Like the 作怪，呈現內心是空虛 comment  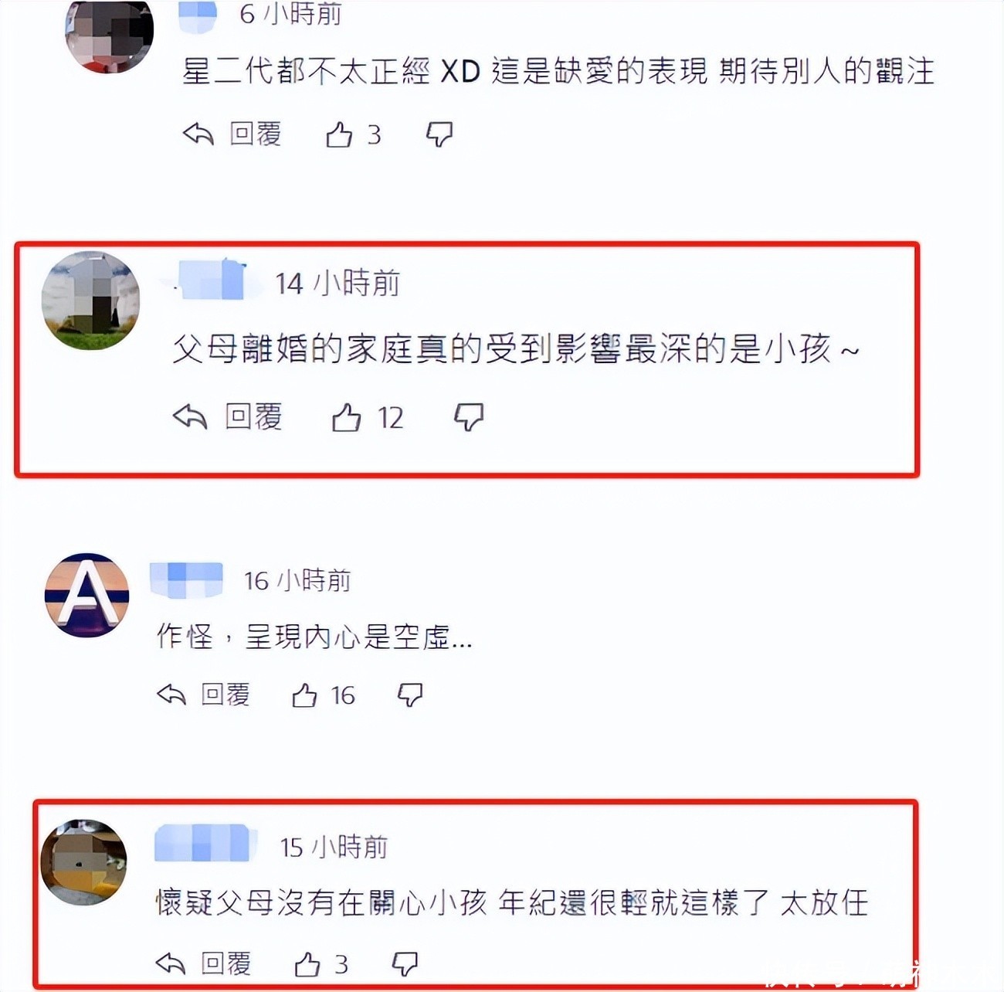coord(304,695)
